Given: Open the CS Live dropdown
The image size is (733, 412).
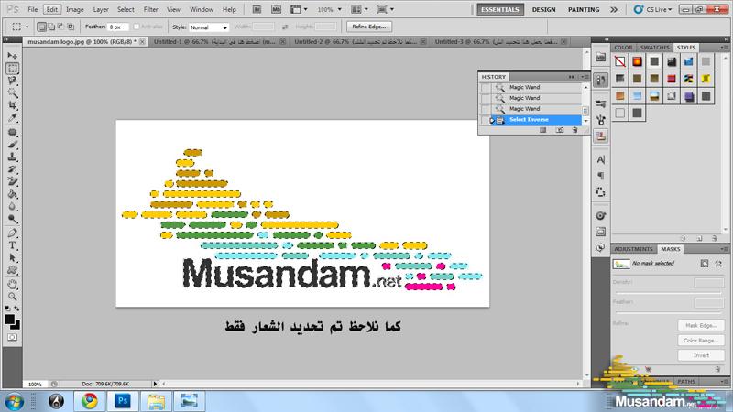Looking at the screenshot, I should click(x=653, y=9).
